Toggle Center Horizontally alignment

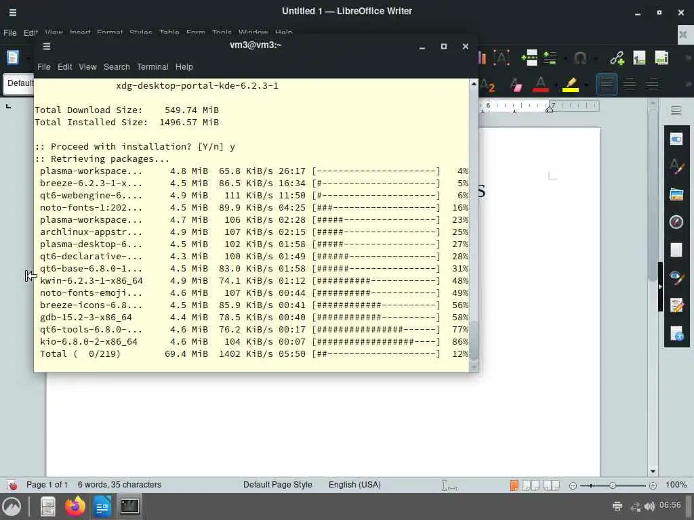click(x=630, y=84)
